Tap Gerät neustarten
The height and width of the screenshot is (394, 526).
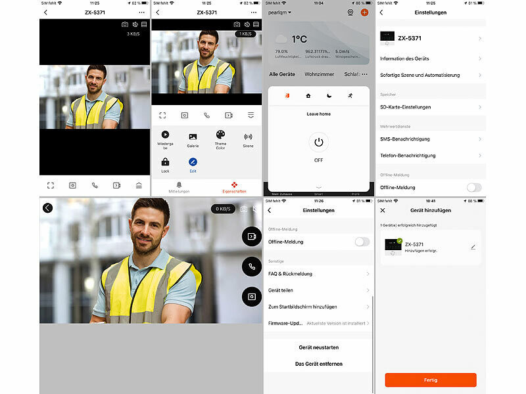point(319,347)
